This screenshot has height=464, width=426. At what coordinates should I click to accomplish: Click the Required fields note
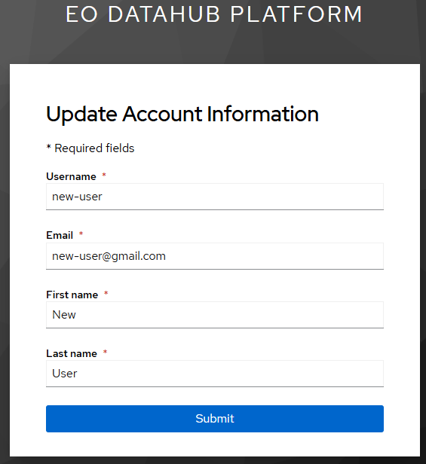pos(90,148)
